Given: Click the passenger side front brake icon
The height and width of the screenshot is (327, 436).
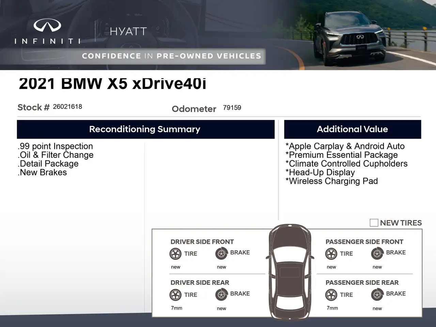Looking at the screenshot, I should click(x=377, y=254).
